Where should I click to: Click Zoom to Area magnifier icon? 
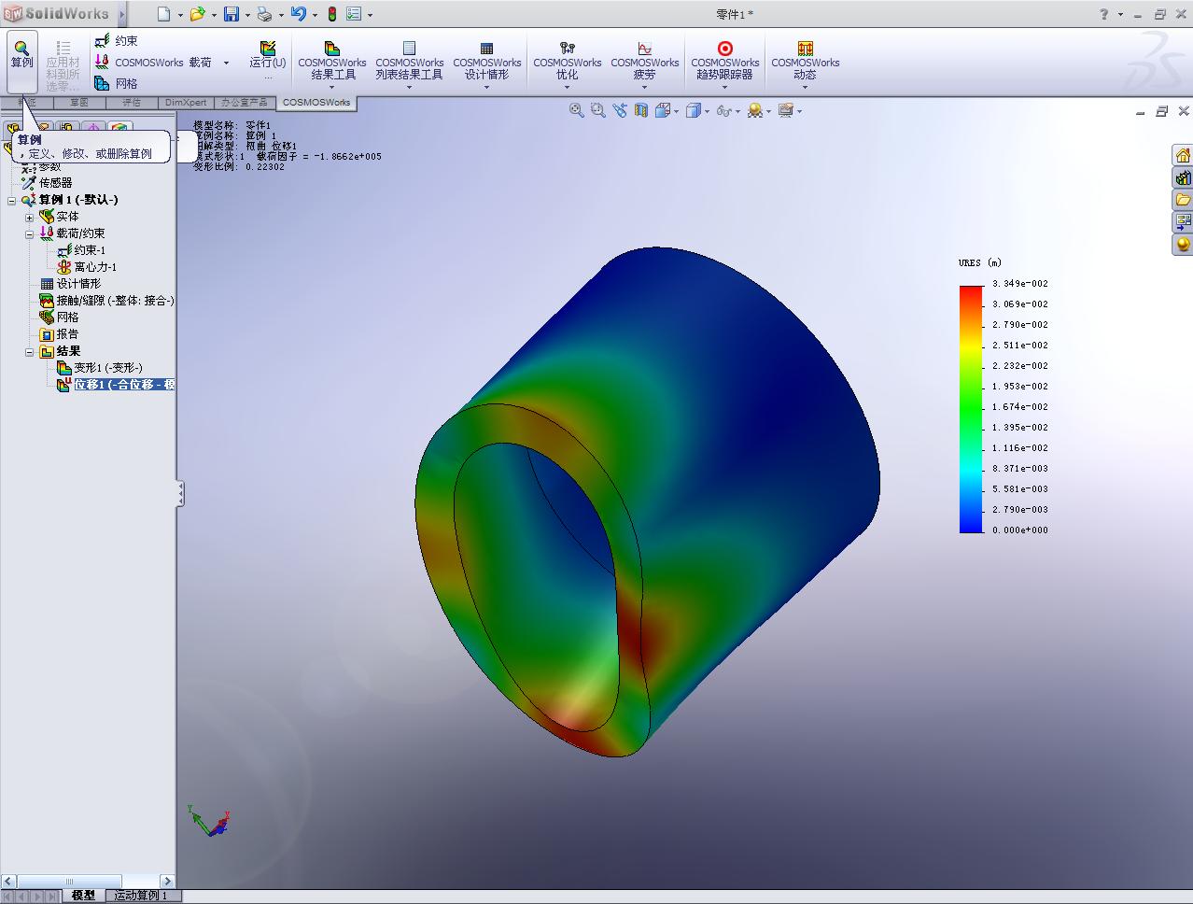point(598,110)
